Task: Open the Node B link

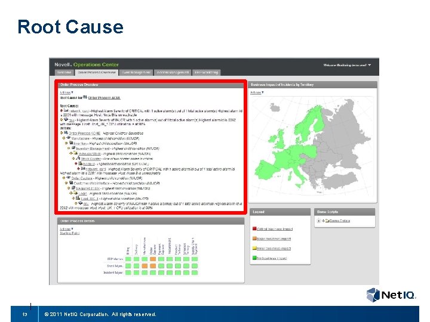Action: click(89, 164)
